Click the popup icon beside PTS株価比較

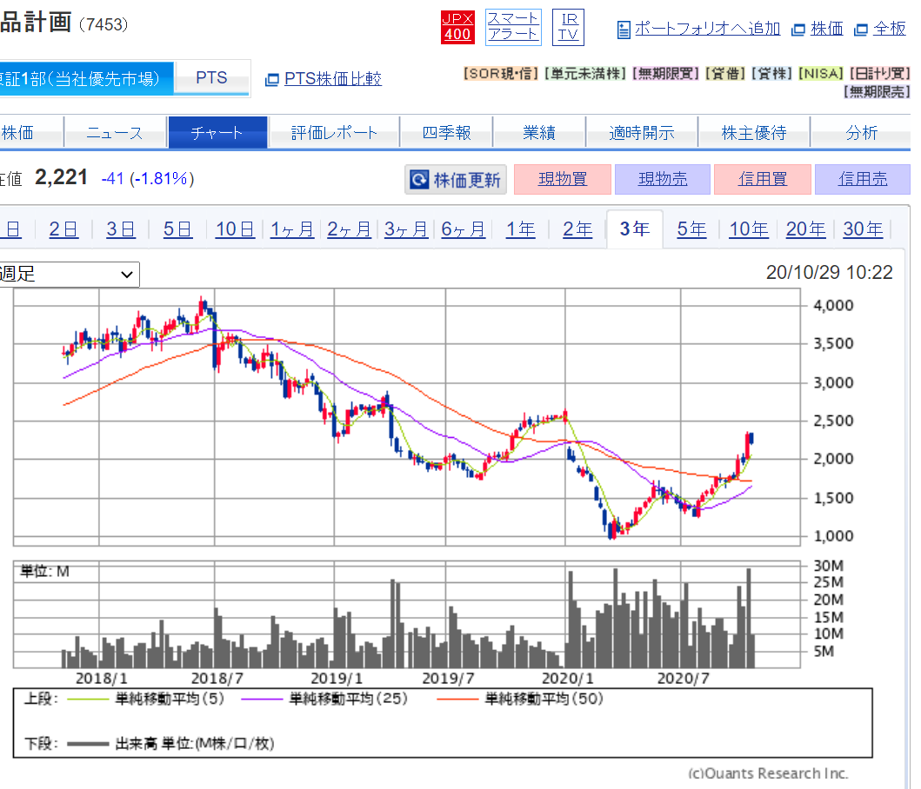tap(272, 79)
